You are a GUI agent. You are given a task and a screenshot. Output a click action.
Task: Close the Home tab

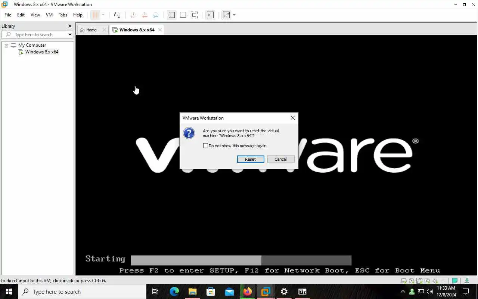coord(104,30)
